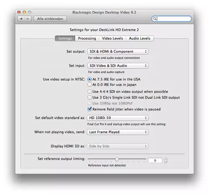Minimize the window with yellow button
Image resolution: width=209 pixels, height=195 pixels.
pyautogui.click(x=24, y=12)
